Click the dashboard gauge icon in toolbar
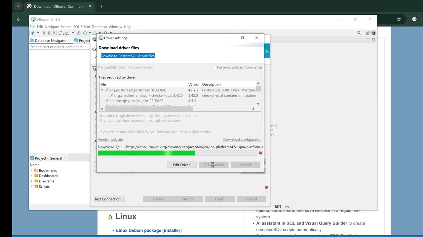This screenshot has height=237, width=423. (x=85, y=33)
